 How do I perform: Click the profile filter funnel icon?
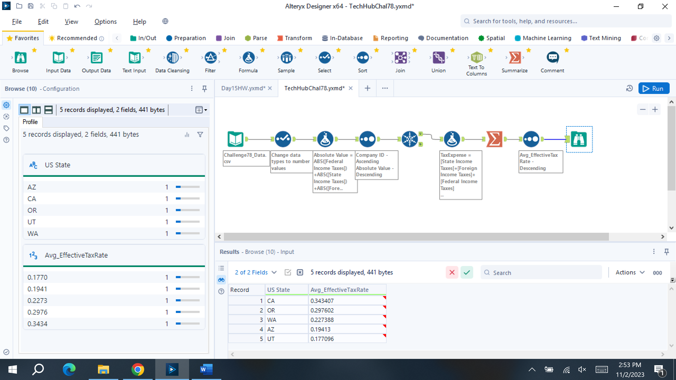200,135
